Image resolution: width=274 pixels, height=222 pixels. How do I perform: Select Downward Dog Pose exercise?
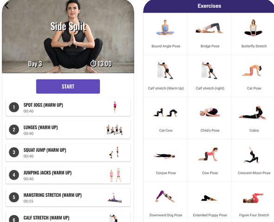(165, 202)
